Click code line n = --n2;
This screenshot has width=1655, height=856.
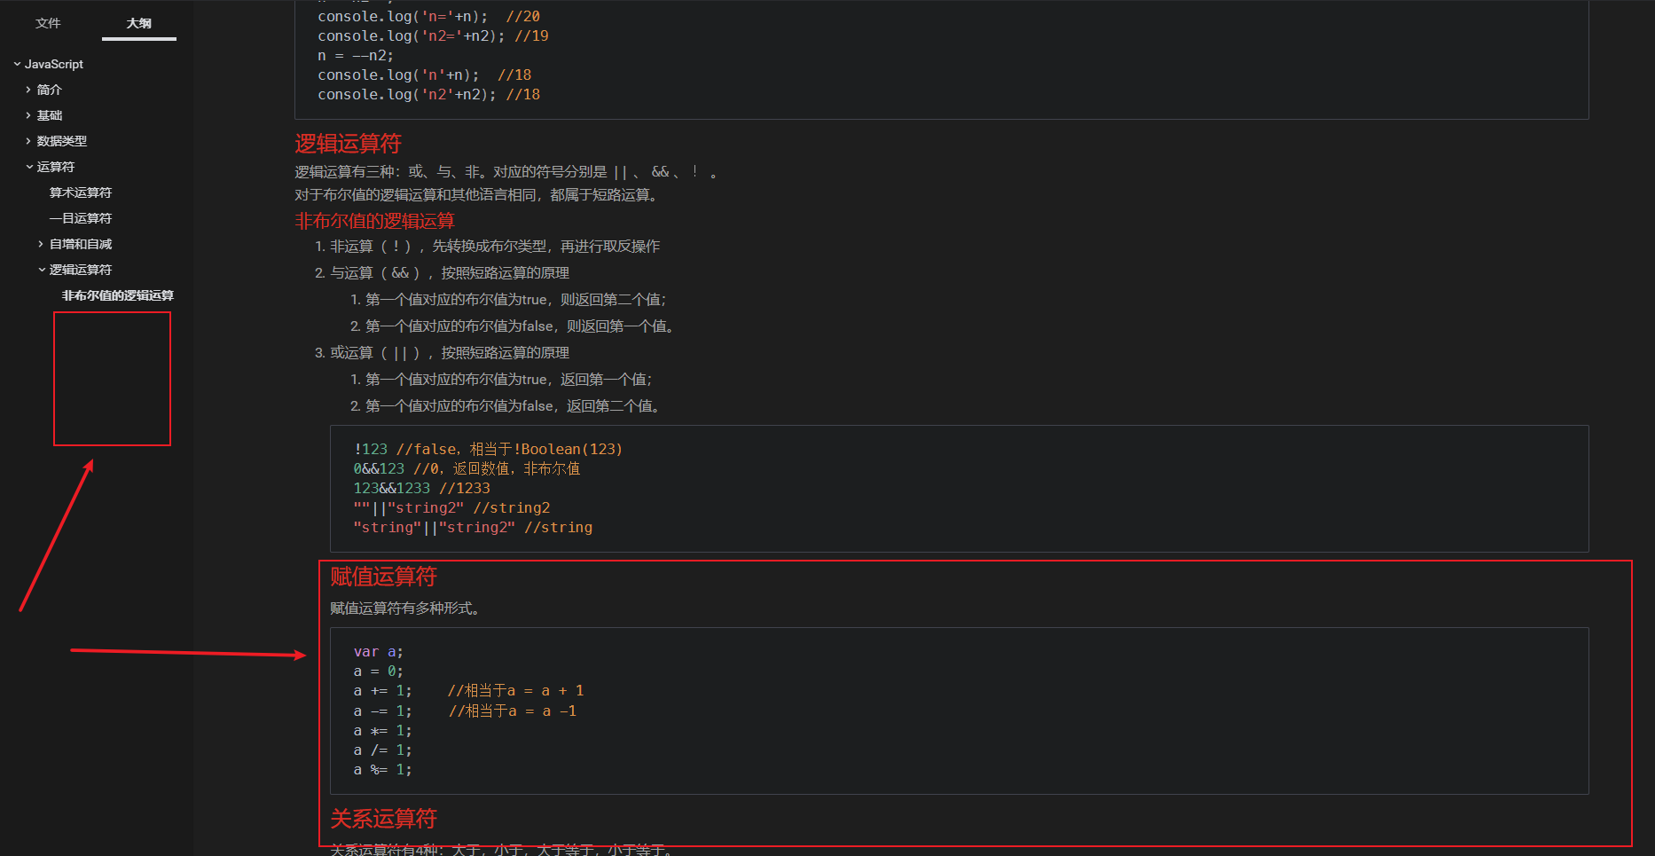pos(356,56)
